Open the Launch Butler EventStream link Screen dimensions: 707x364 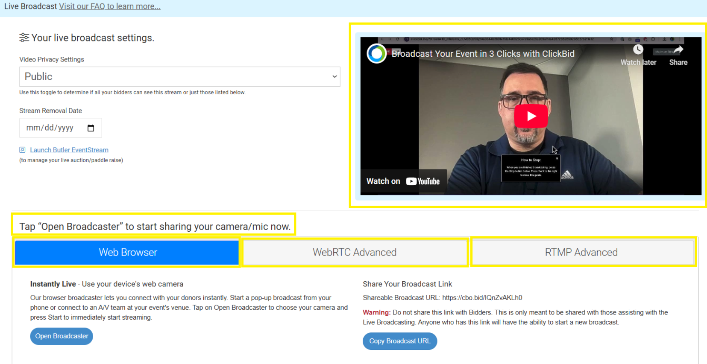click(69, 150)
